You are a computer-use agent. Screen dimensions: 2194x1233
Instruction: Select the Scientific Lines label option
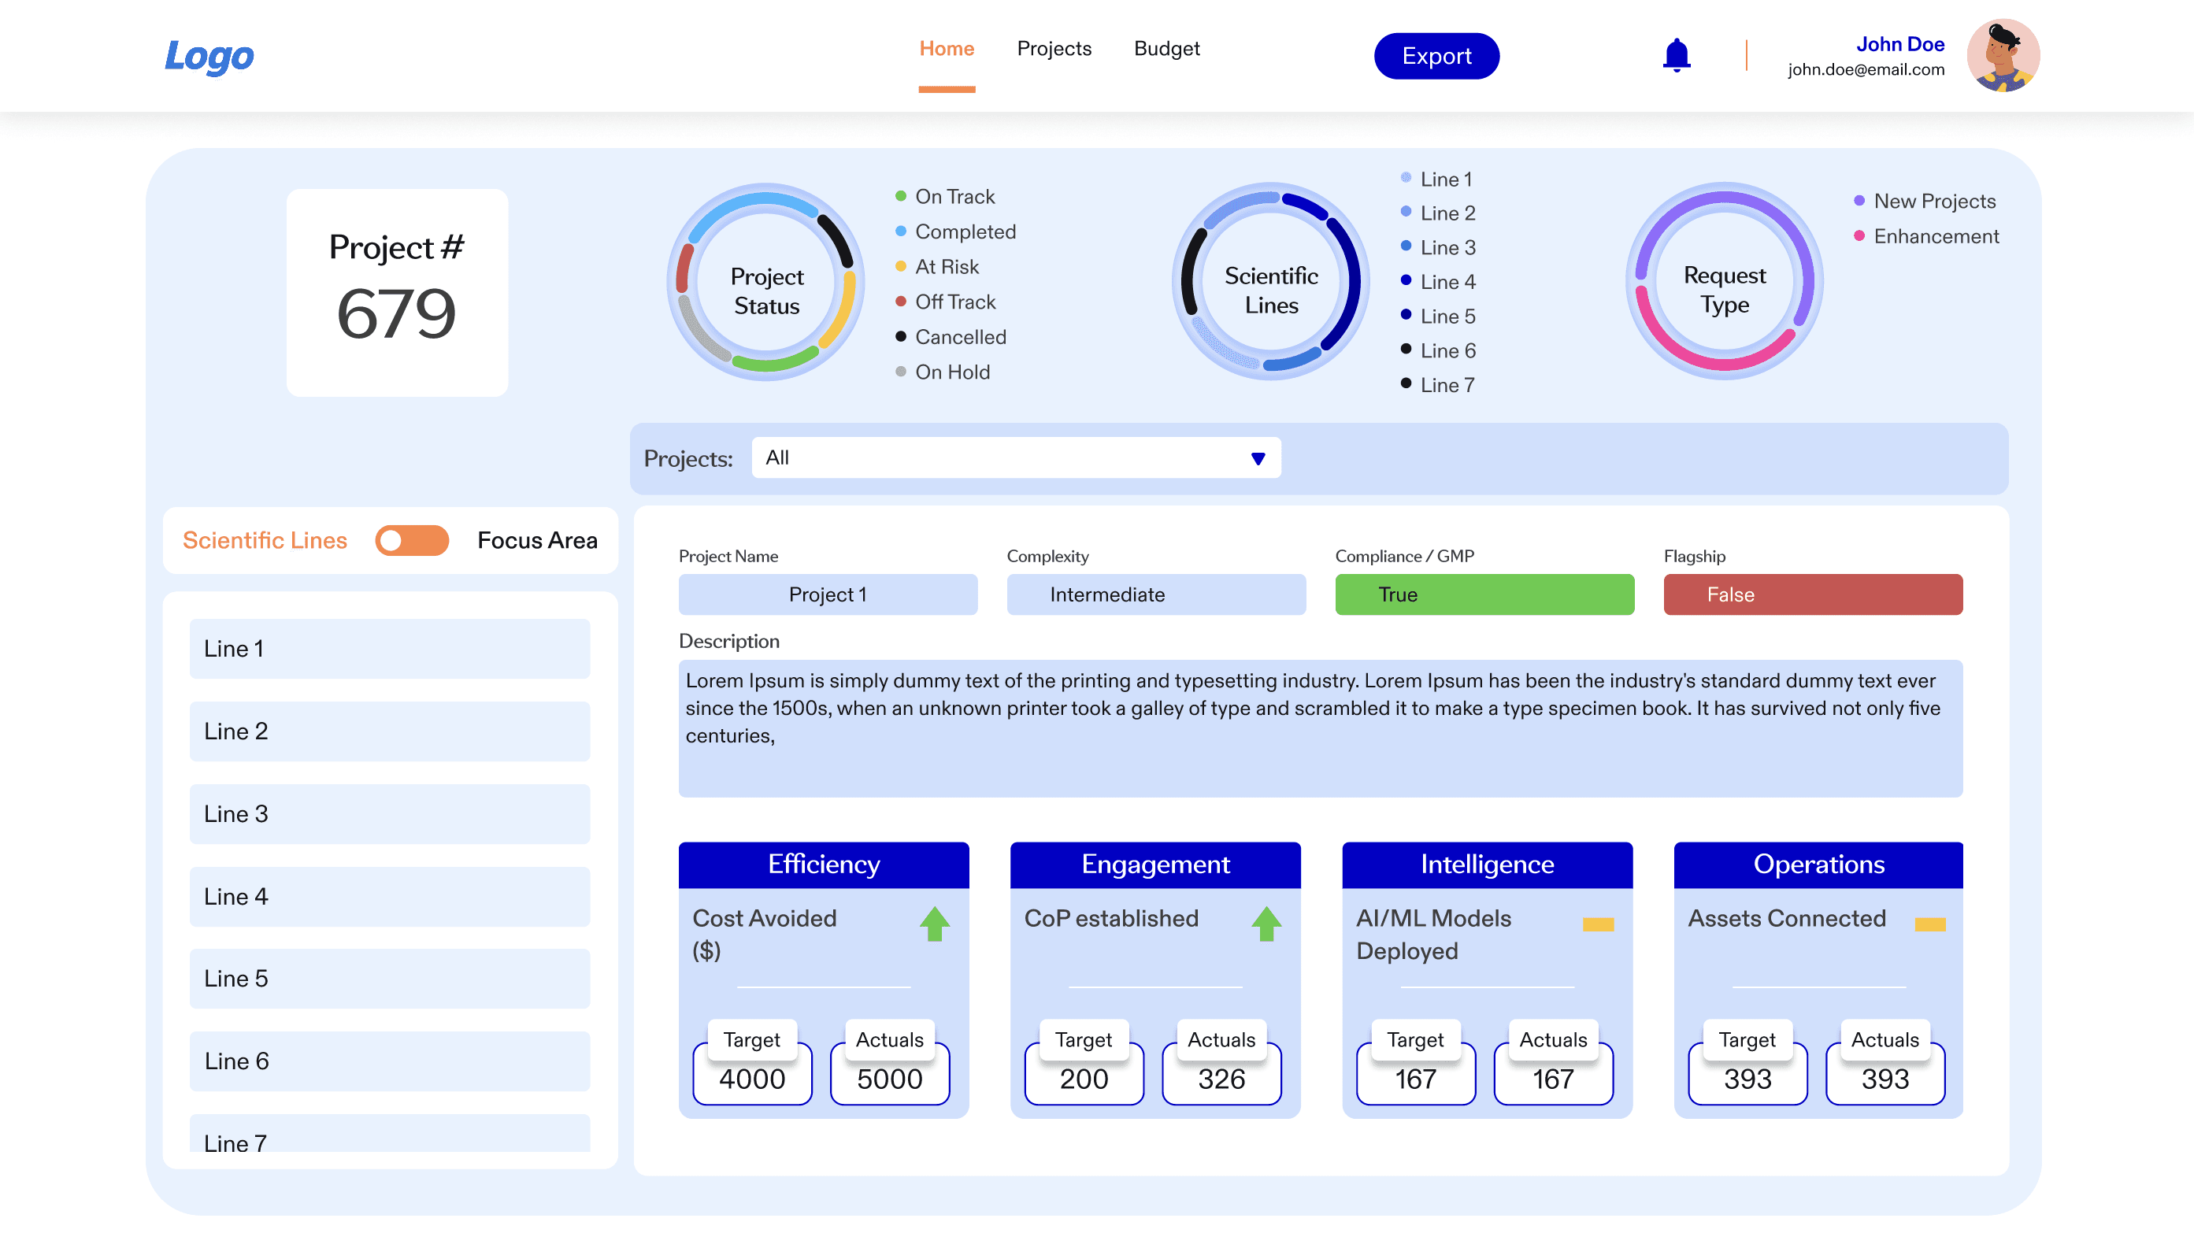265,540
